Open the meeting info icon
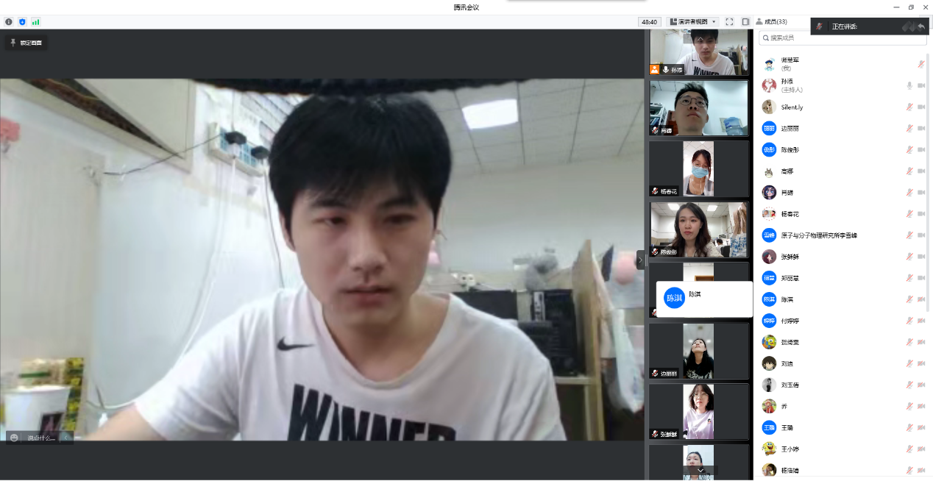The width and height of the screenshot is (933, 481). coord(9,22)
